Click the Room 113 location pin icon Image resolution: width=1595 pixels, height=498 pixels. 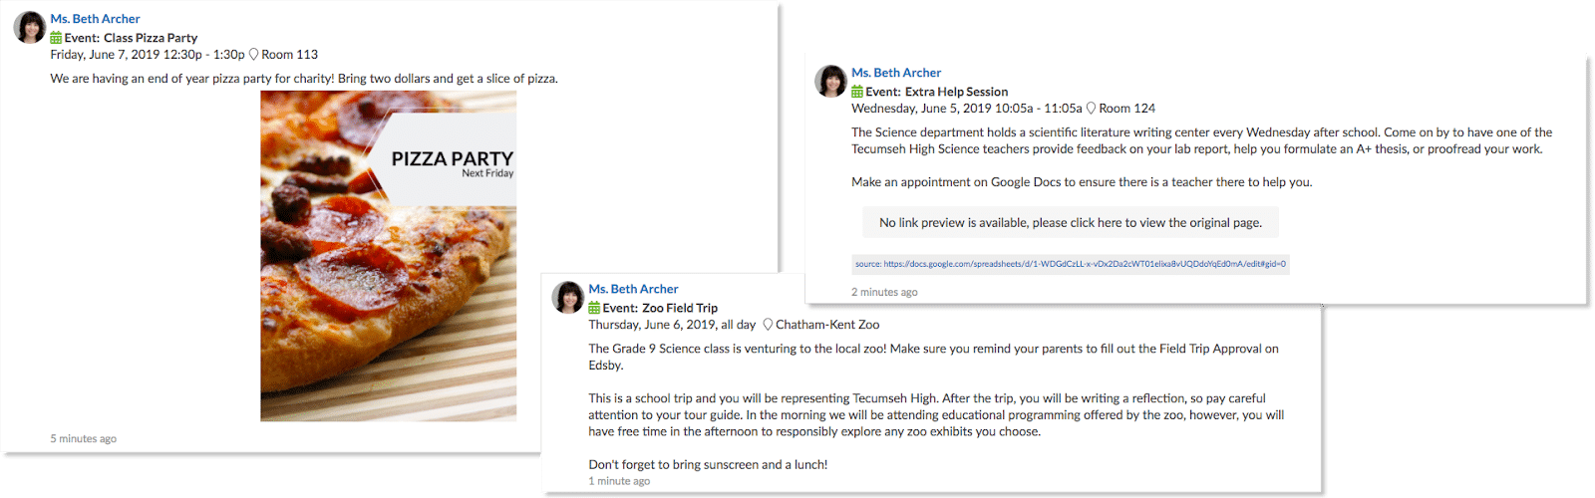click(253, 55)
